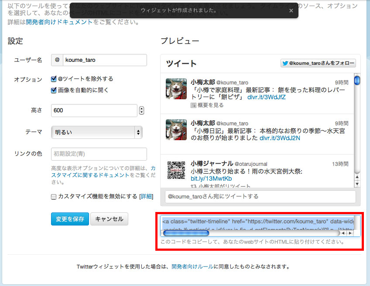
Task: Open the 開発者向けドキュメント link
Action: point(59,22)
